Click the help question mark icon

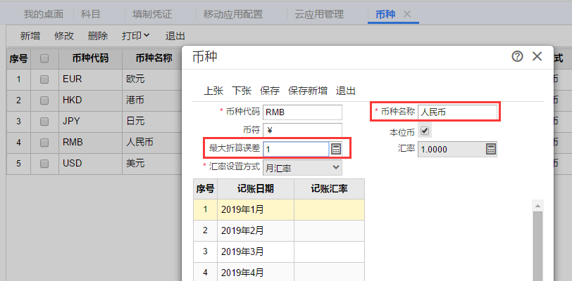[x=517, y=57]
